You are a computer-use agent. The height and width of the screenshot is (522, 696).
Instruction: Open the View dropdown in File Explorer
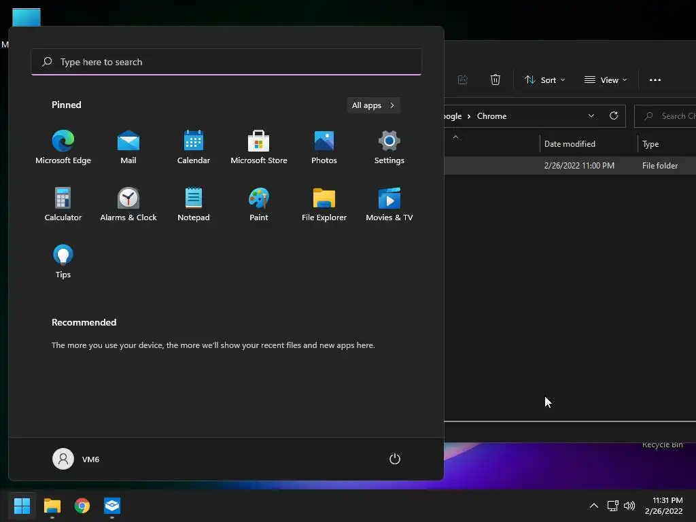tap(606, 80)
